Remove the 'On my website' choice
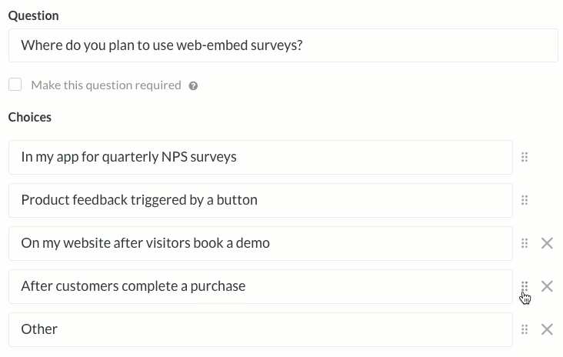This screenshot has height=357, width=563. tap(547, 243)
